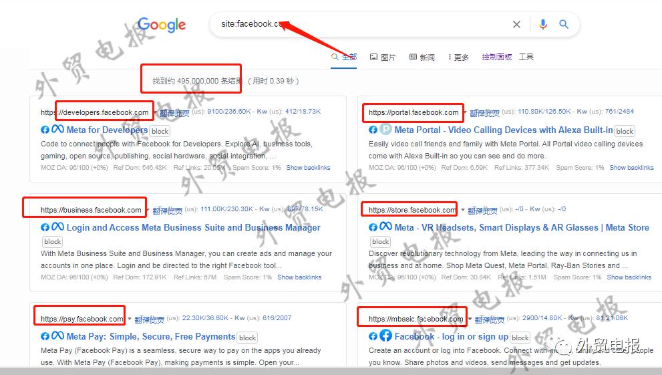Screen dimensions: 662x375
Task: Click block button under Meta Business Suite title
Action: coord(52,241)
